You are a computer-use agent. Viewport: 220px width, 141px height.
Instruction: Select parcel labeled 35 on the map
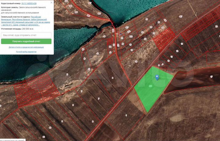(136, 62)
